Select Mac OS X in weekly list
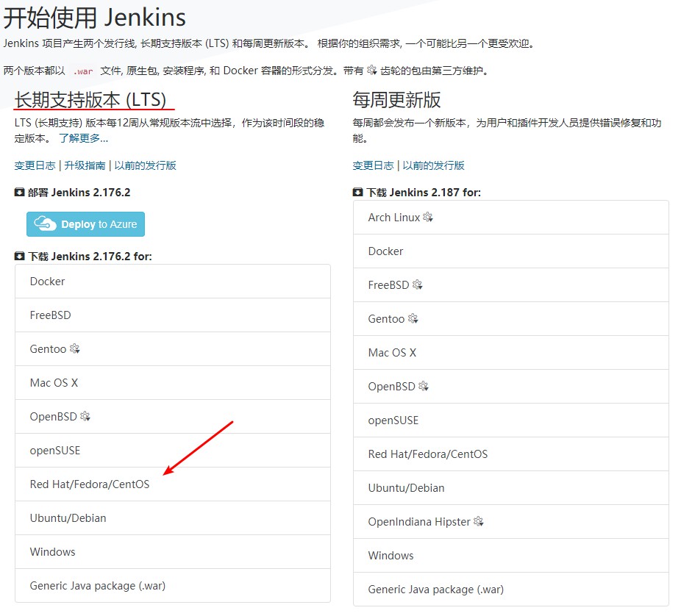681x616 pixels. tap(511, 353)
